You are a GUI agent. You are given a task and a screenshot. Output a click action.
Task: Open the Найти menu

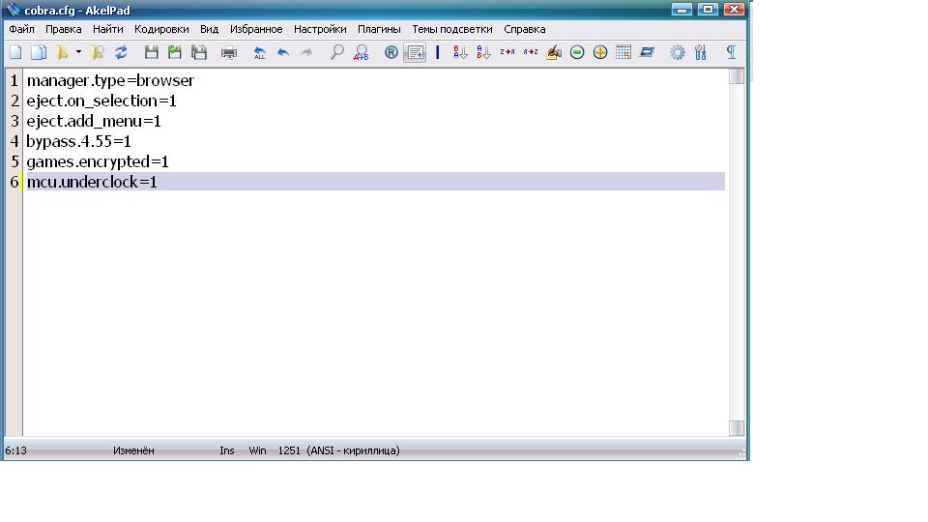[x=107, y=29]
